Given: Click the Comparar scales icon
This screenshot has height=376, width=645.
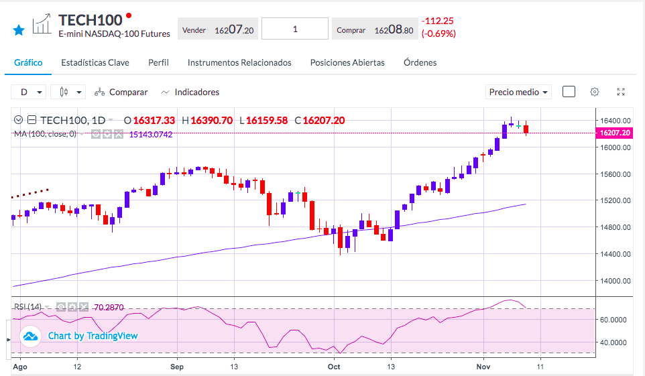Looking at the screenshot, I should [99, 92].
